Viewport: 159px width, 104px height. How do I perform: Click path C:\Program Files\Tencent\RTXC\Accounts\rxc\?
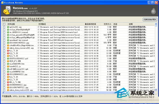(58, 32)
